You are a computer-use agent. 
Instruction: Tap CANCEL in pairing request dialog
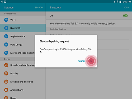coord(82,61)
